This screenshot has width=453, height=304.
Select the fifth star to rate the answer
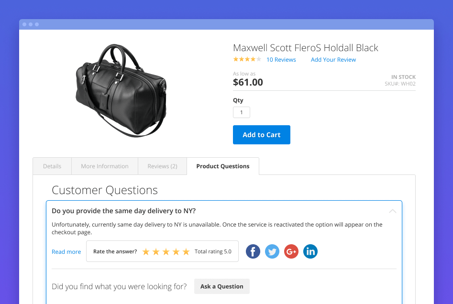pos(186,251)
